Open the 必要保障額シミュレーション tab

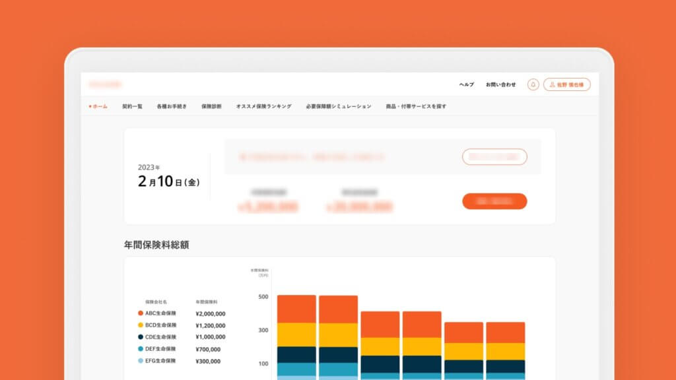pyautogui.click(x=339, y=106)
